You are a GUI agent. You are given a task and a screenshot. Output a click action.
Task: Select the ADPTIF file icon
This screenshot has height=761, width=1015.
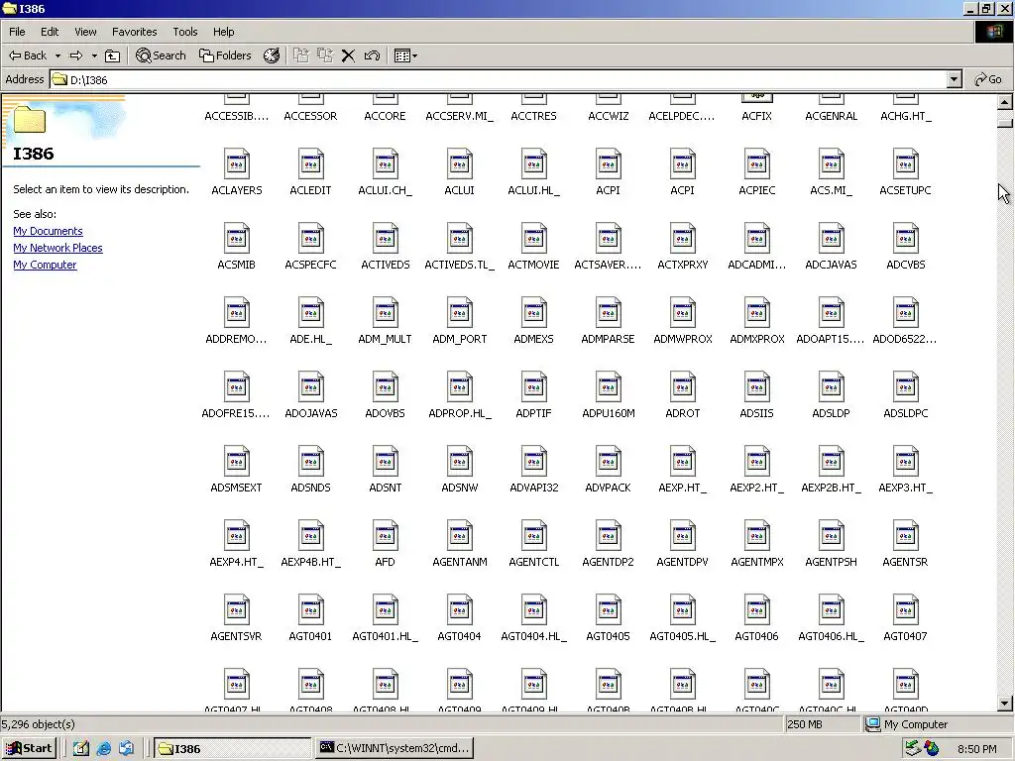(533, 387)
